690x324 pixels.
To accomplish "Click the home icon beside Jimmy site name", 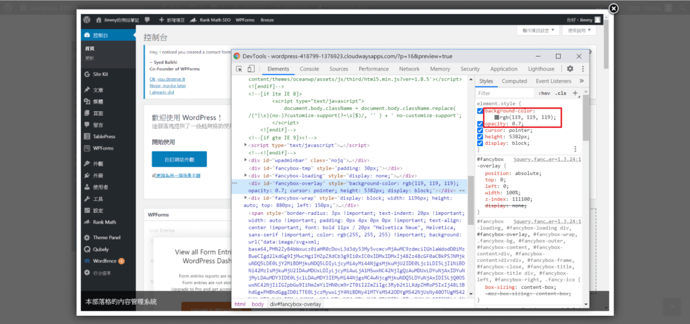I will tap(99, 20).
